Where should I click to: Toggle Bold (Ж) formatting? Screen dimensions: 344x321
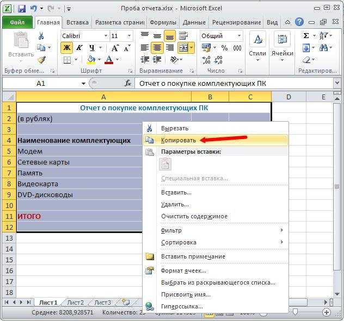tap(67, 48)
